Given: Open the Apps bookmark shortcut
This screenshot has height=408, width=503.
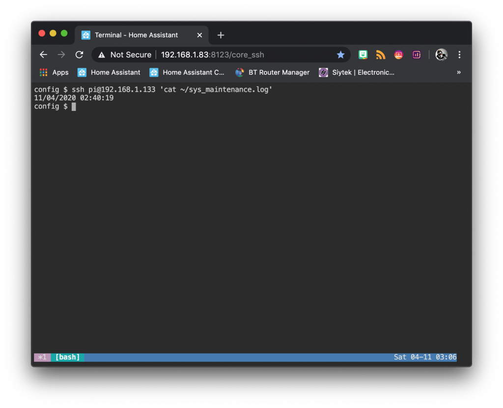Looking at the screenshot, I should (54, 73).
